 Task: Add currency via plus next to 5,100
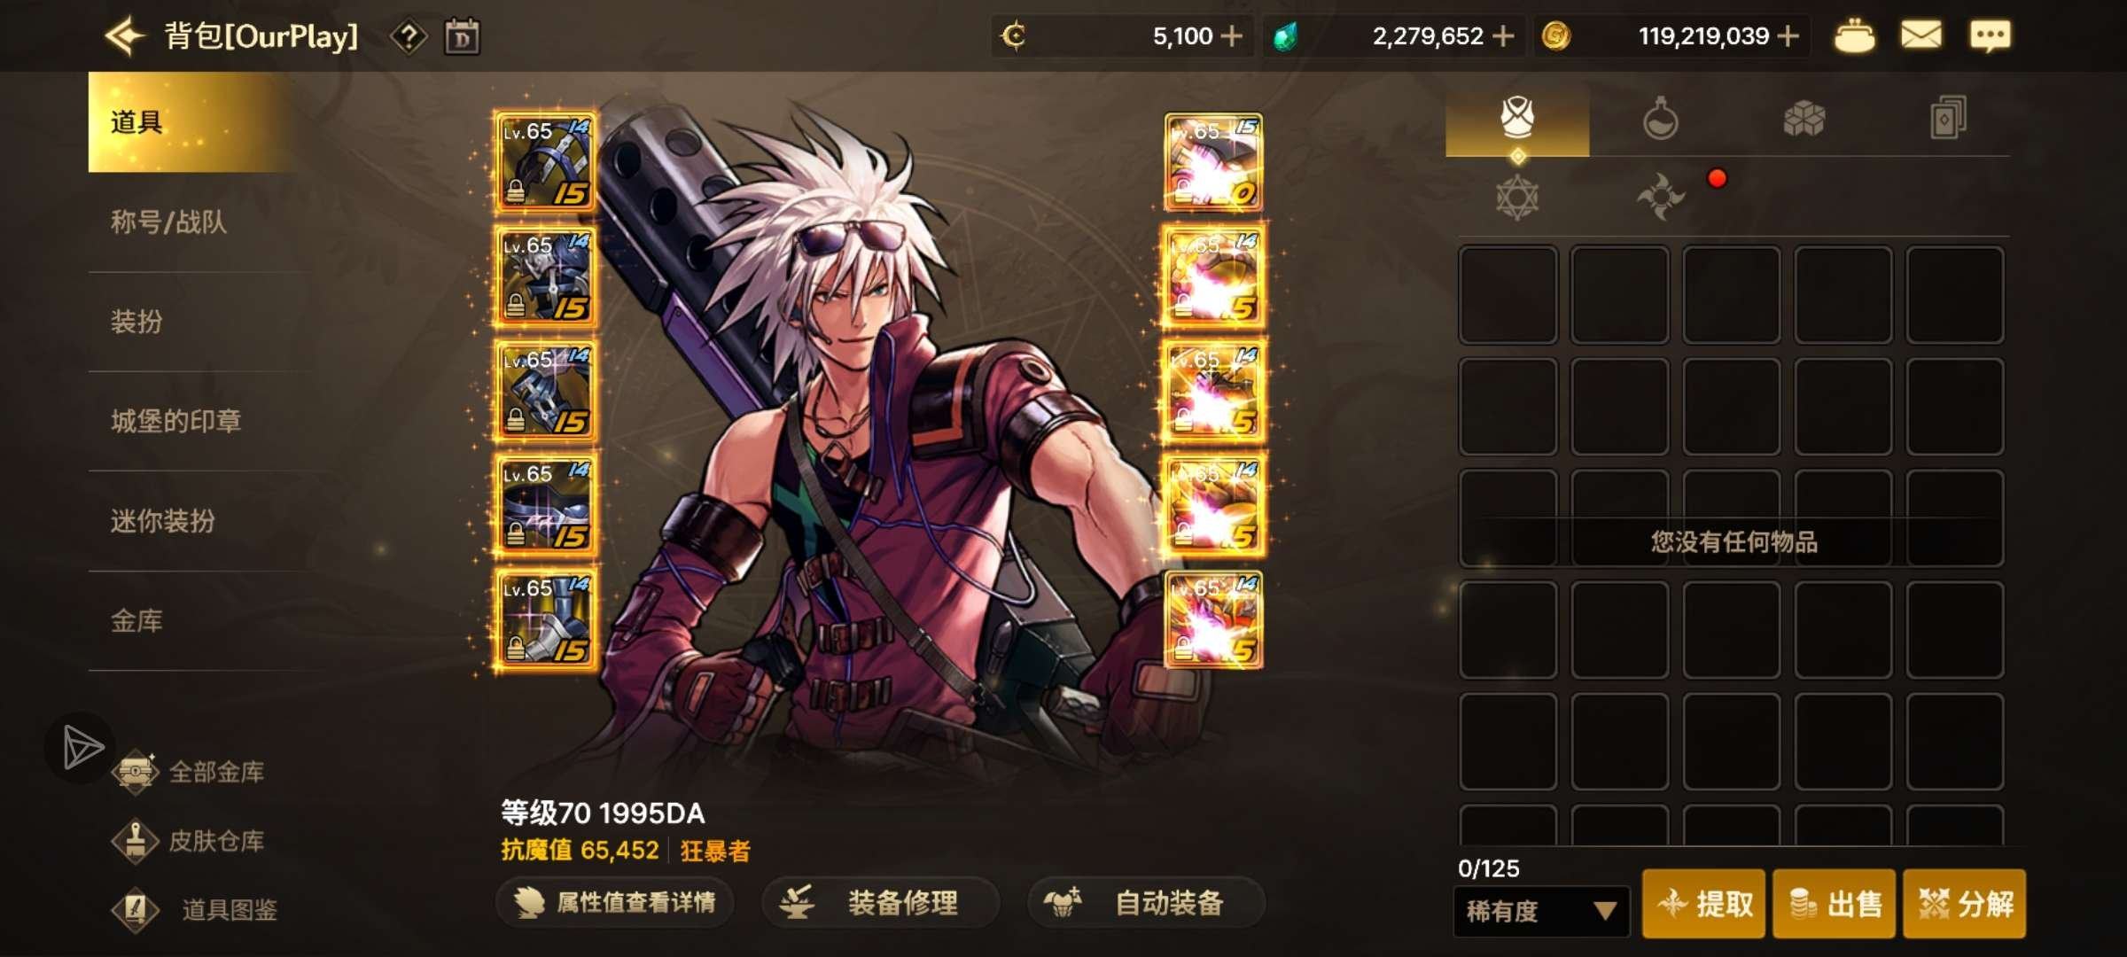point(1231,36)
